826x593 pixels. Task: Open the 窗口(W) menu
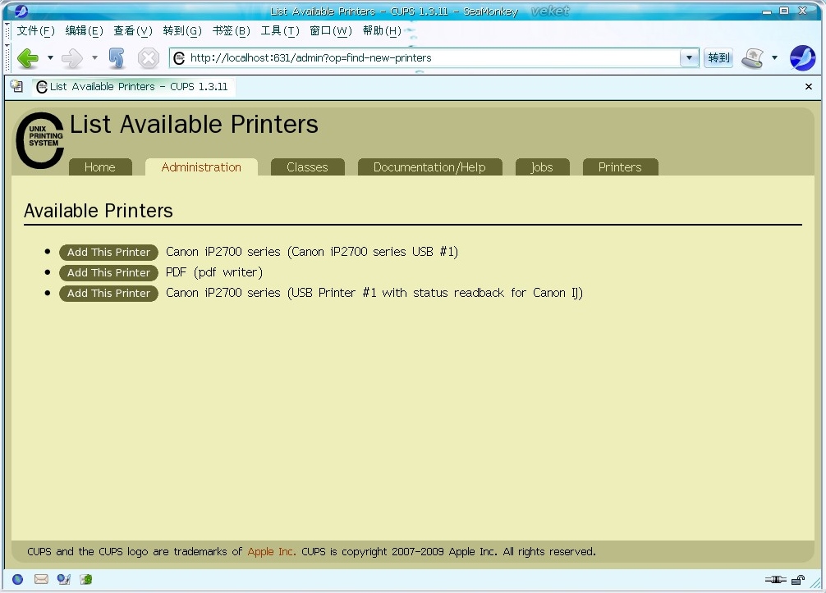tap(331, 31)
